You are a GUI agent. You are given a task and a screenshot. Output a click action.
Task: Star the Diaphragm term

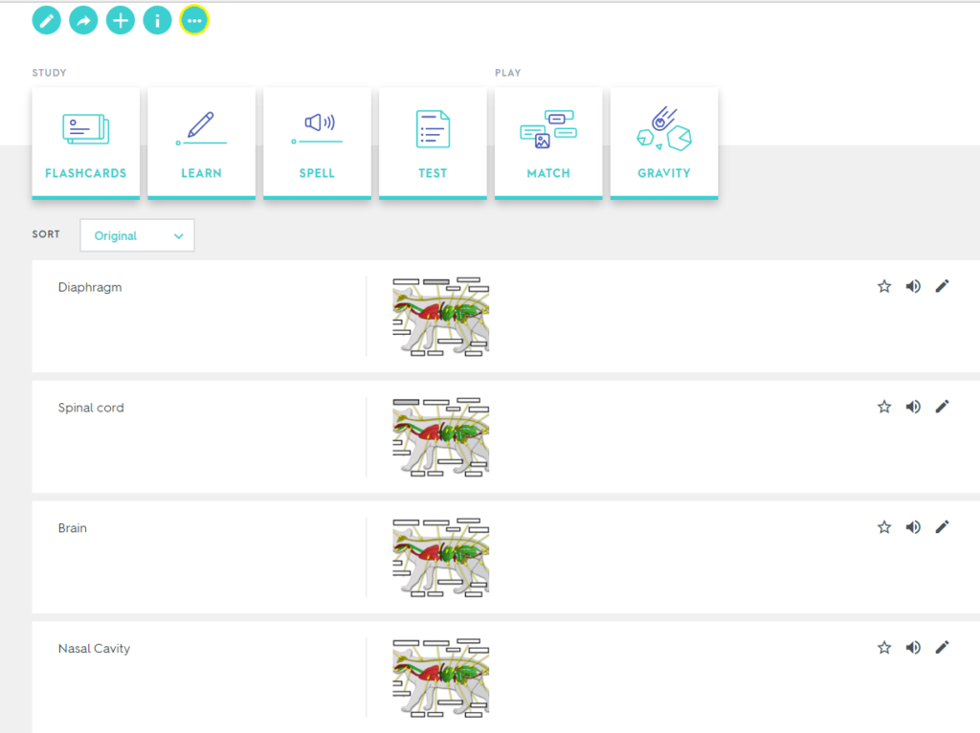883,286
